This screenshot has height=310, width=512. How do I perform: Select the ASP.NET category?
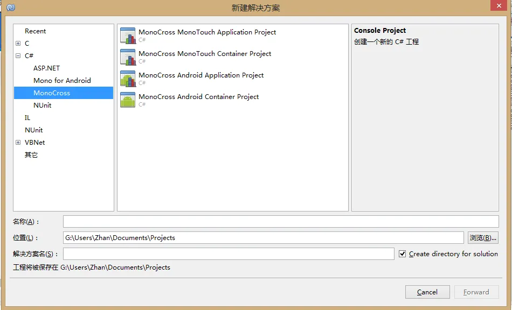click(46, 68)
